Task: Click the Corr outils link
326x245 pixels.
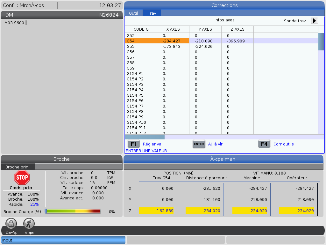Action: click(x=283, y=144)
